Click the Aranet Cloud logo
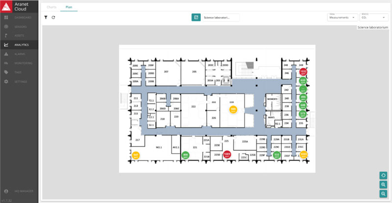Screen dimensions: 392x203 click(x=19, y=6)
